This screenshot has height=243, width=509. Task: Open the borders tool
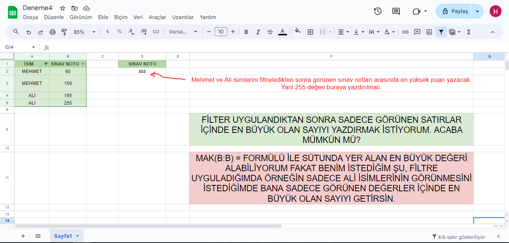[310, 32]
